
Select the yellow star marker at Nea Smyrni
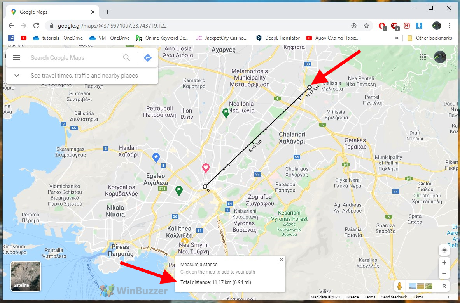[185, 241]
